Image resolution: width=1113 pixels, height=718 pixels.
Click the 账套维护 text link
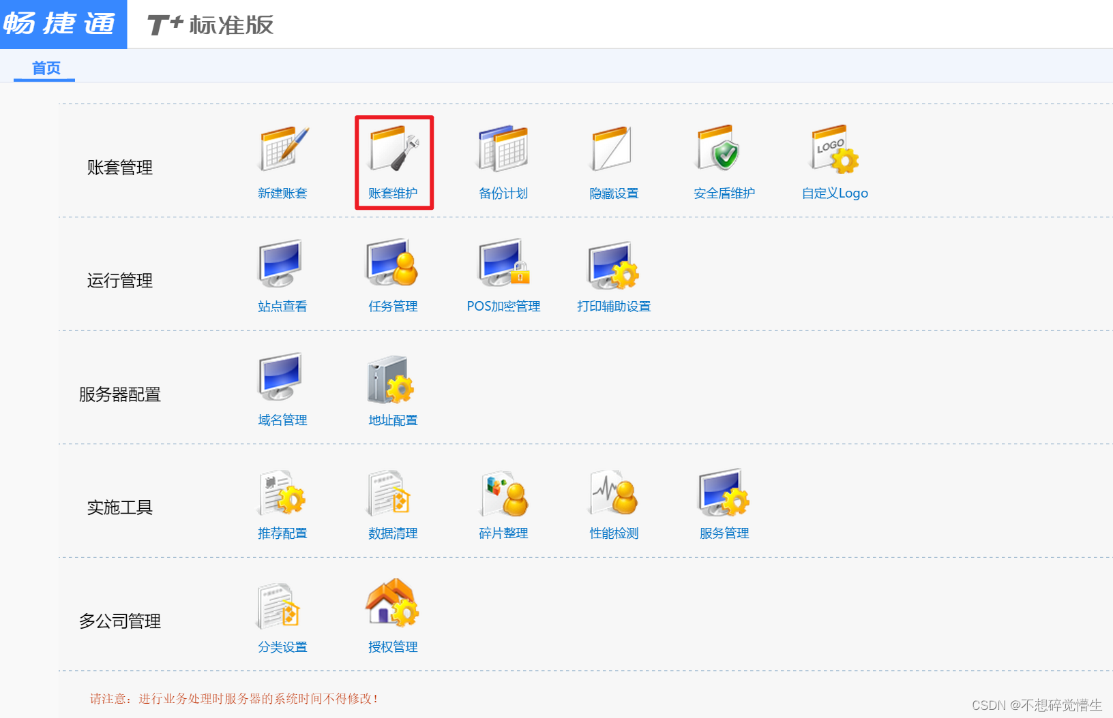point(393,193)
